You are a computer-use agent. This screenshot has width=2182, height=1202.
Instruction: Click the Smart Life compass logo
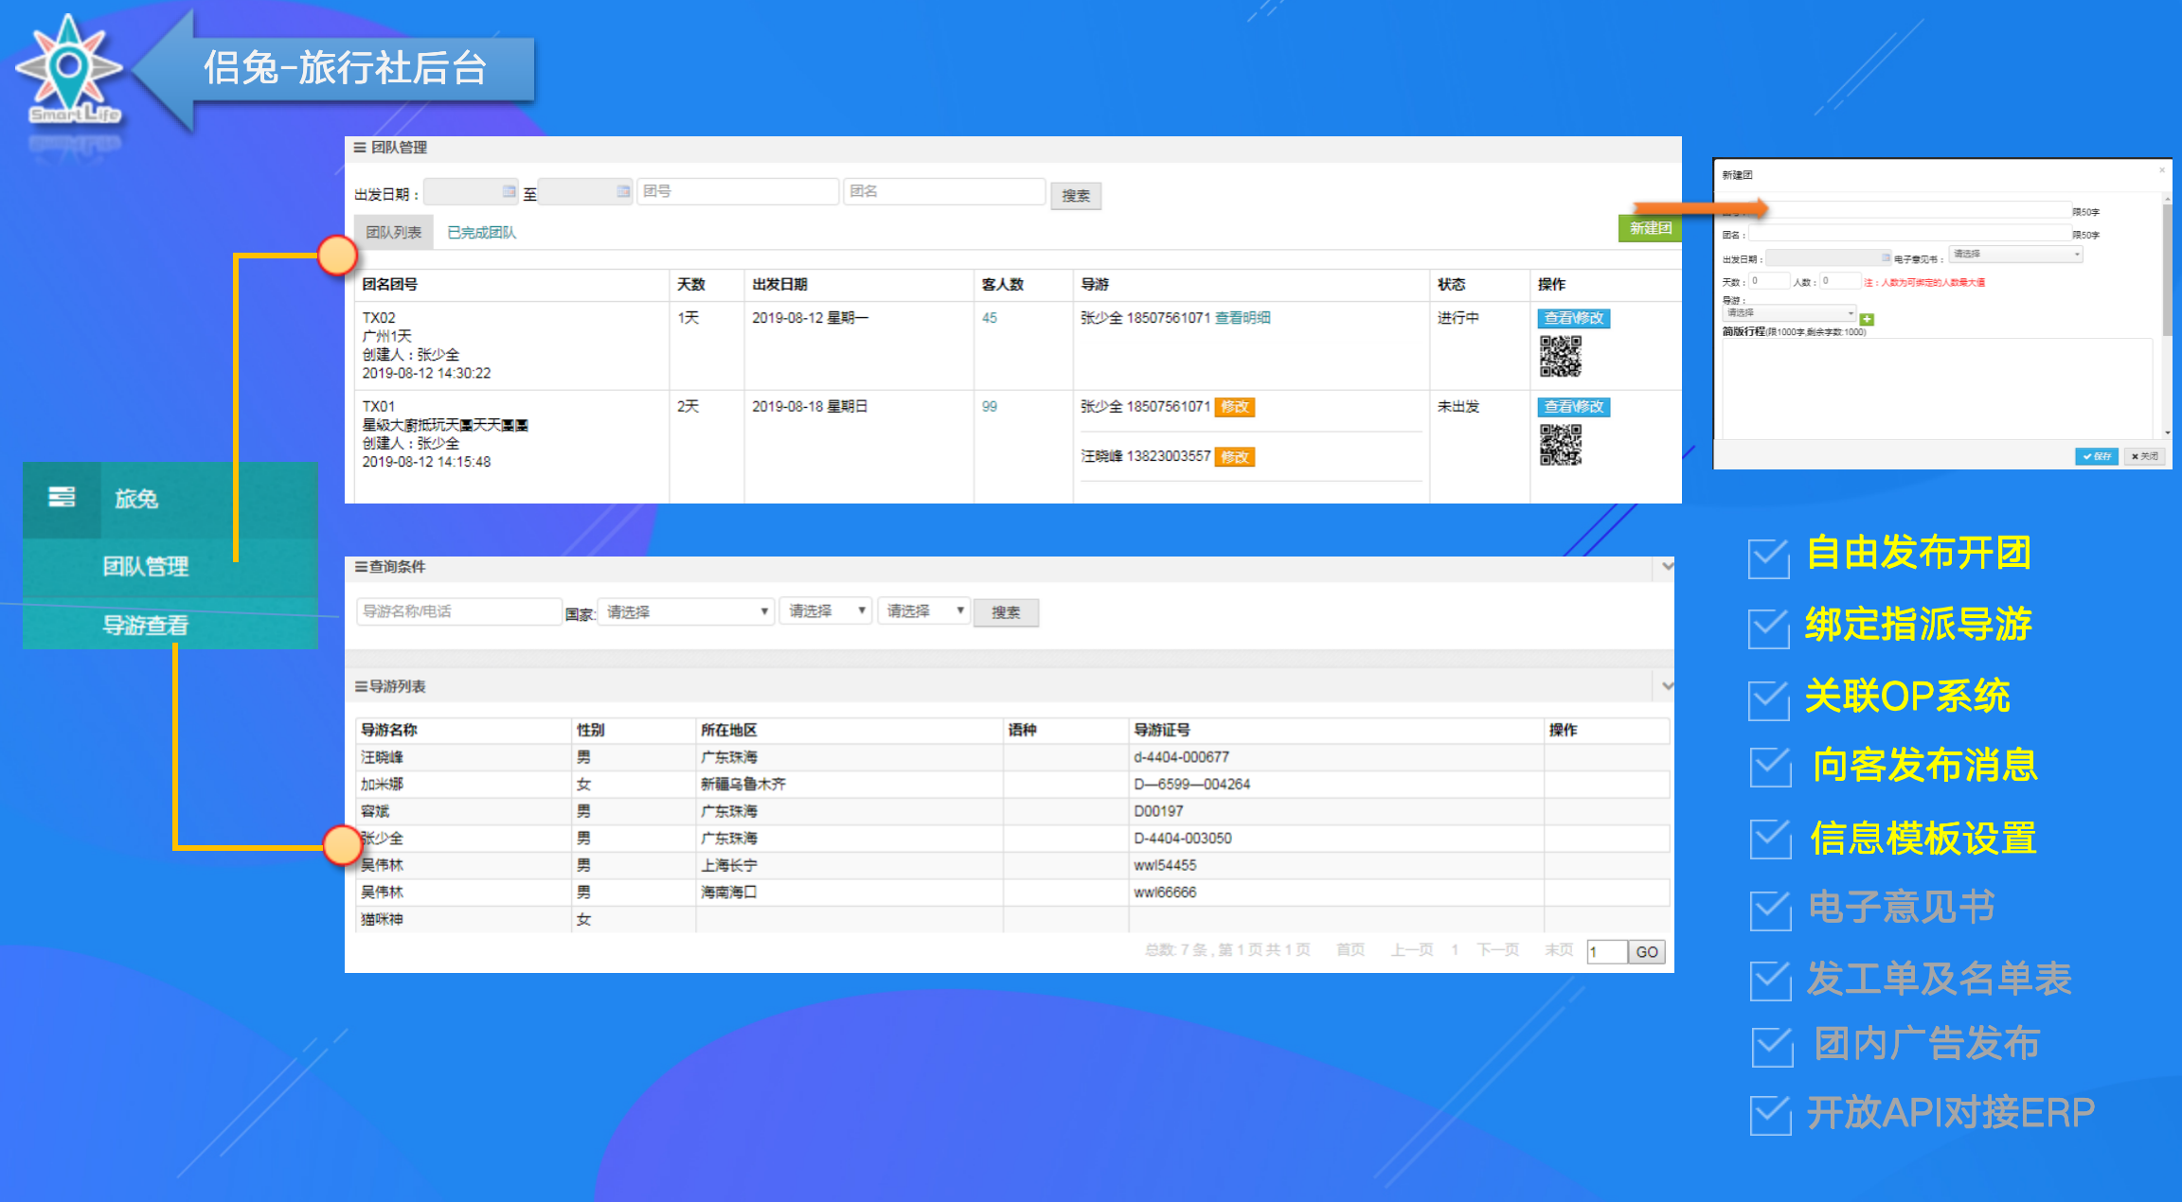tap(70, 69)
